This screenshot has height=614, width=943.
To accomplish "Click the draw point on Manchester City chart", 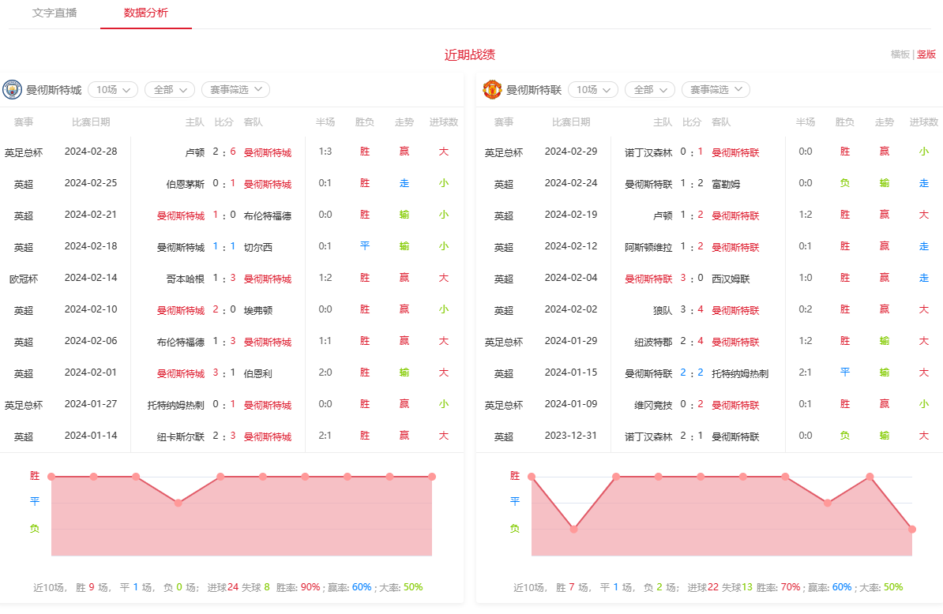I will (178, 503).
